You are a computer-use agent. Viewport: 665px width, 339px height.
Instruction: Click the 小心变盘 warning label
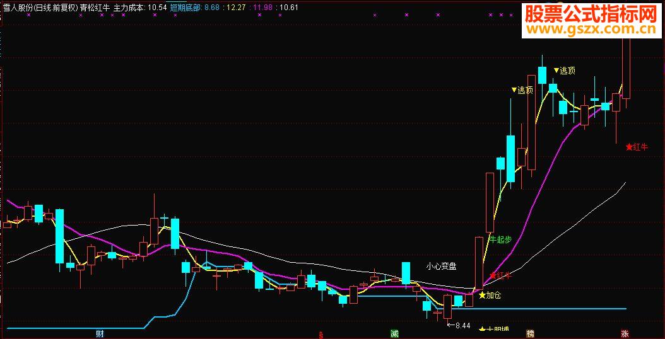coord(441,267)
